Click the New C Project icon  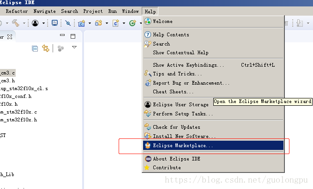tap(81, 23)
